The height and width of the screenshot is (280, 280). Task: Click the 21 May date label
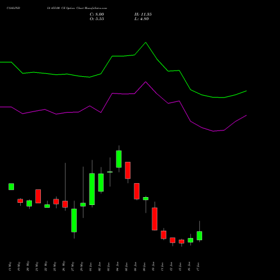[x=37, y=267]
